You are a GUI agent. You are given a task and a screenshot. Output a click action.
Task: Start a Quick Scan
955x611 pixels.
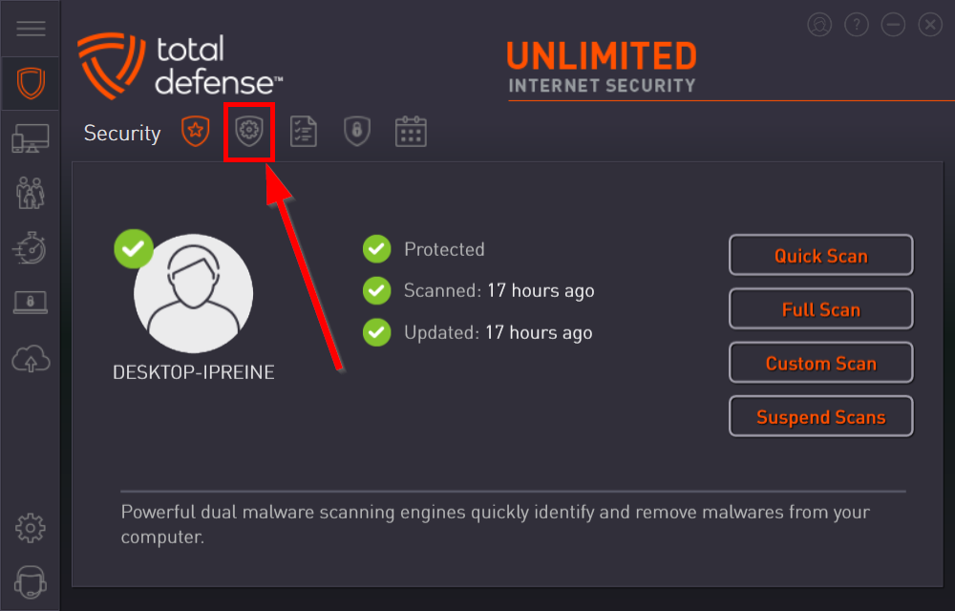[821, 255]
